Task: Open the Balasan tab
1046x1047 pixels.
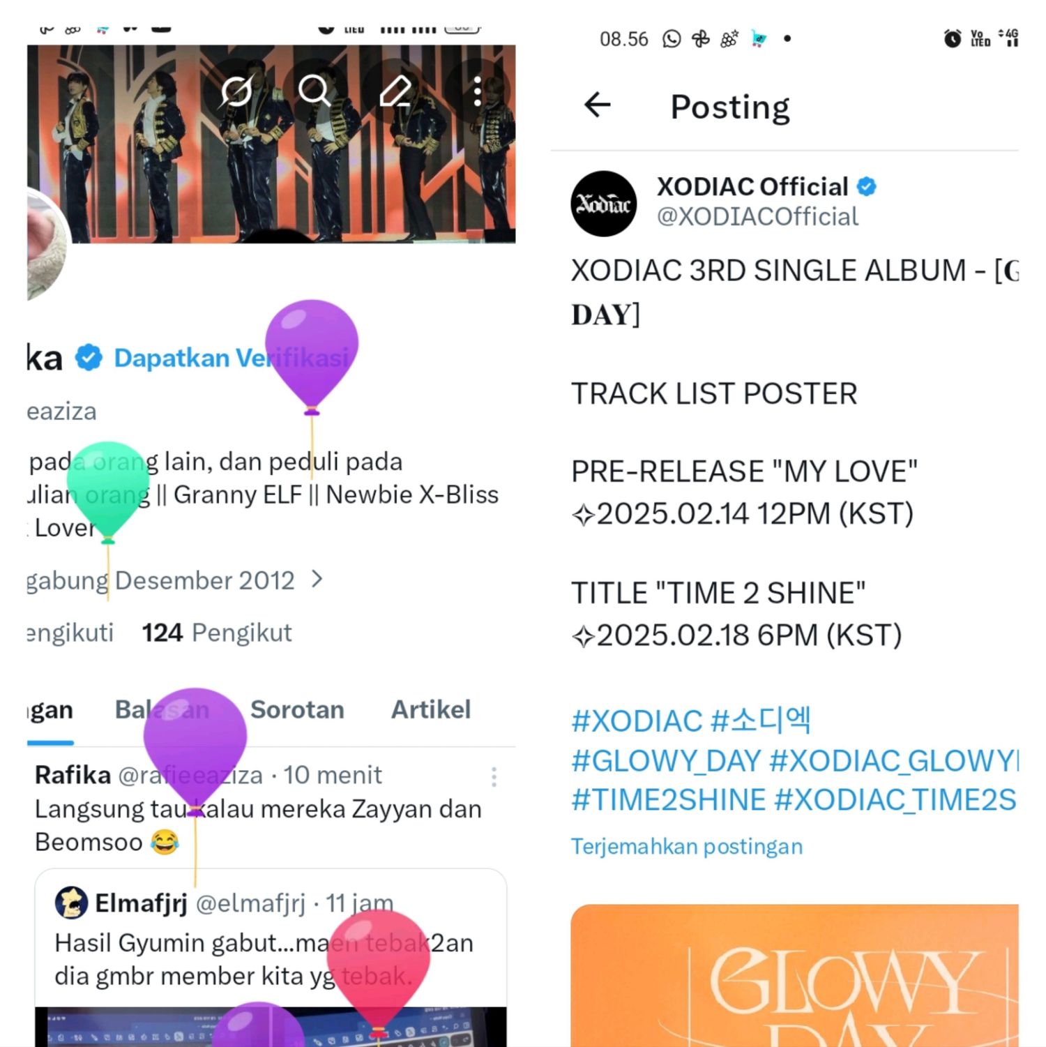Action: pyautogui.click(x=162, y=709)
